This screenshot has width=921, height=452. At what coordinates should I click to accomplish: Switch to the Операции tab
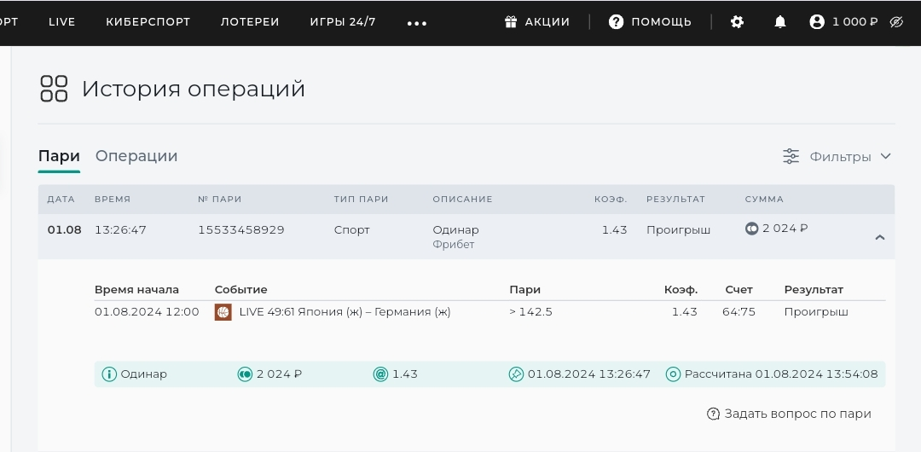tap(136, 156)
